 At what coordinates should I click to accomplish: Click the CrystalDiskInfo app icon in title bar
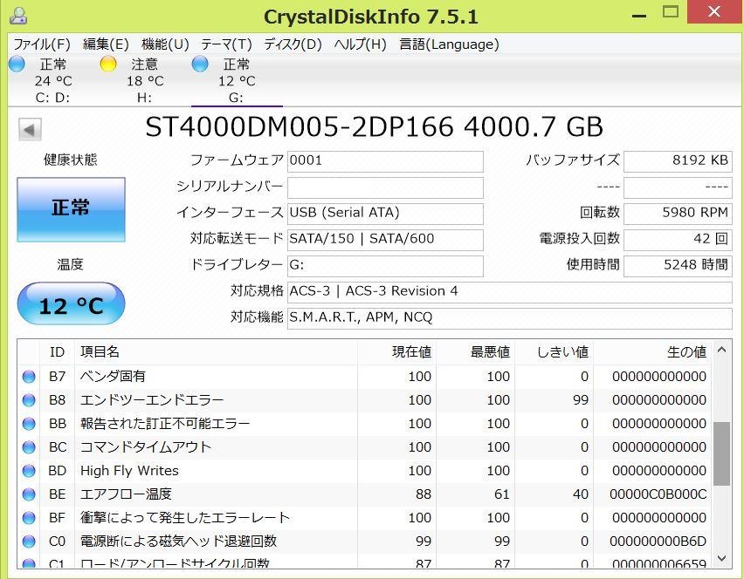[x=17, y=15]
